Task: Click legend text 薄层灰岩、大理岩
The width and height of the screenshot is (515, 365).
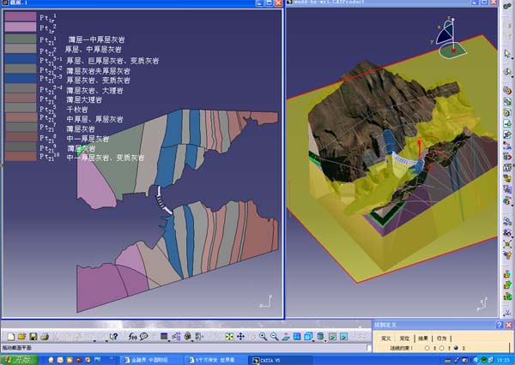Action: click(x=94, y=90)
